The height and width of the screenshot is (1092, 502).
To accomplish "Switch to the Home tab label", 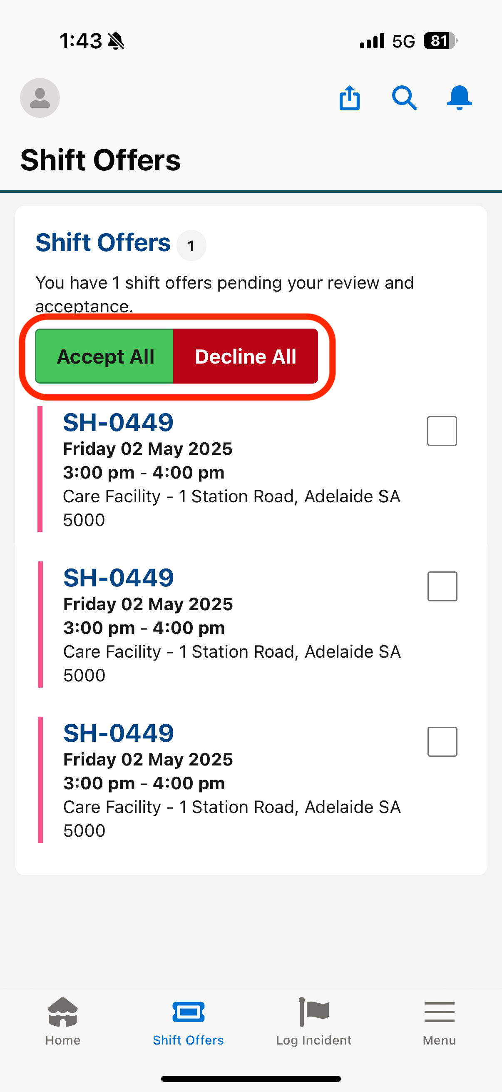I will [x=63, y=1040].
